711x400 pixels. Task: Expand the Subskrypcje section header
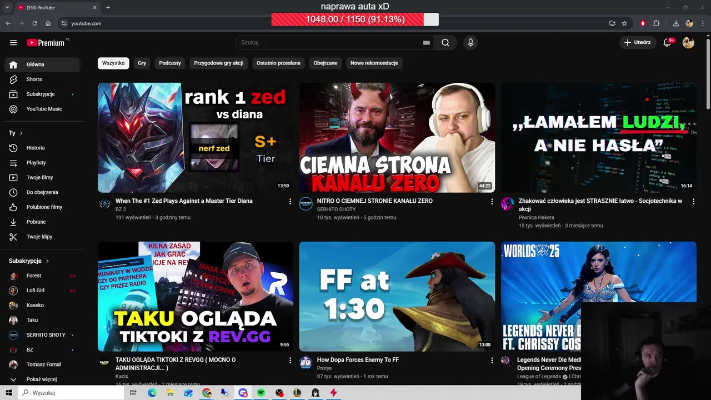(x=29, y=261)
